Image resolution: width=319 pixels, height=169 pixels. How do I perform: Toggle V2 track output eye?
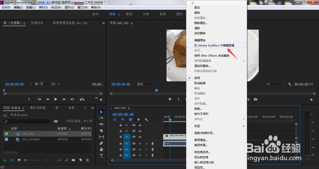point(140,131)
